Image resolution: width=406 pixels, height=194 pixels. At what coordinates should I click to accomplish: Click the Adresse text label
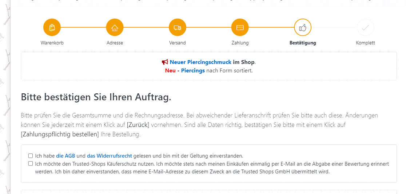point(115,43)
